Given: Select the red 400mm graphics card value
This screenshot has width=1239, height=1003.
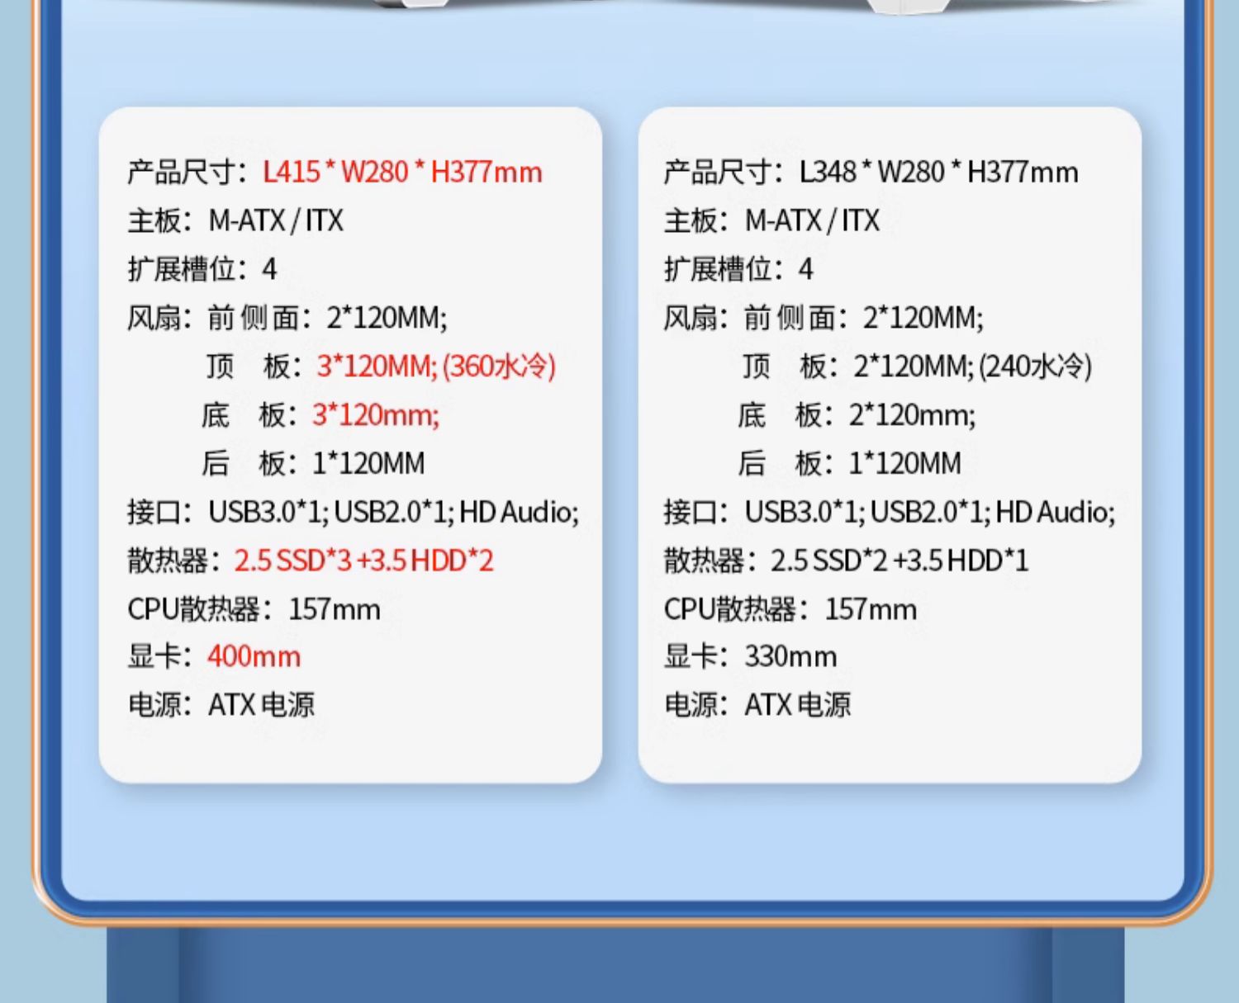Looking at the screenshot, I should [254, 657].
